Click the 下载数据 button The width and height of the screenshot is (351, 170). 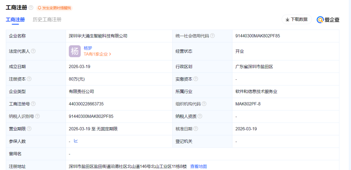(296, 20)
